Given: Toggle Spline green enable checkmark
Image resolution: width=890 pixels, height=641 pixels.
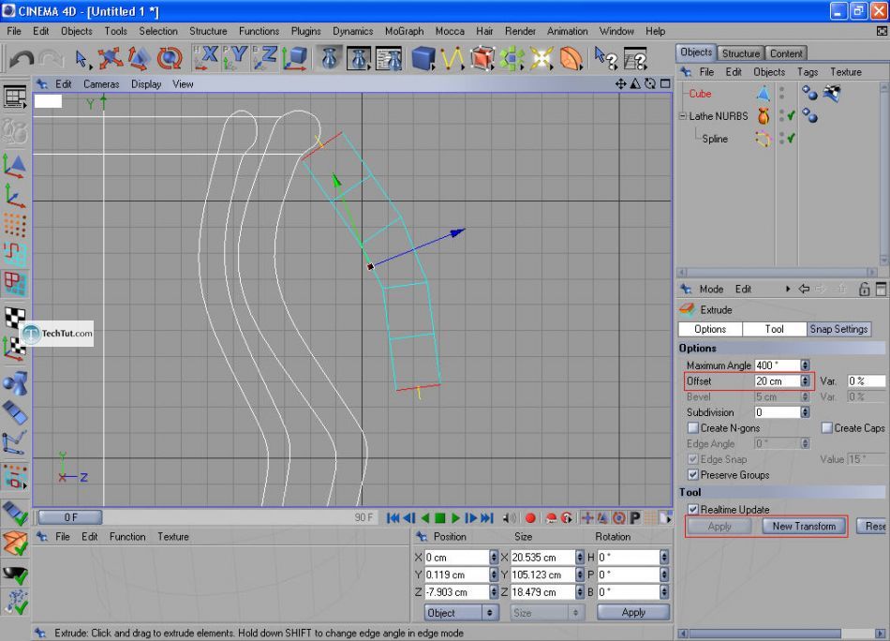Looking at the screenshot, I should coord(791,138).
